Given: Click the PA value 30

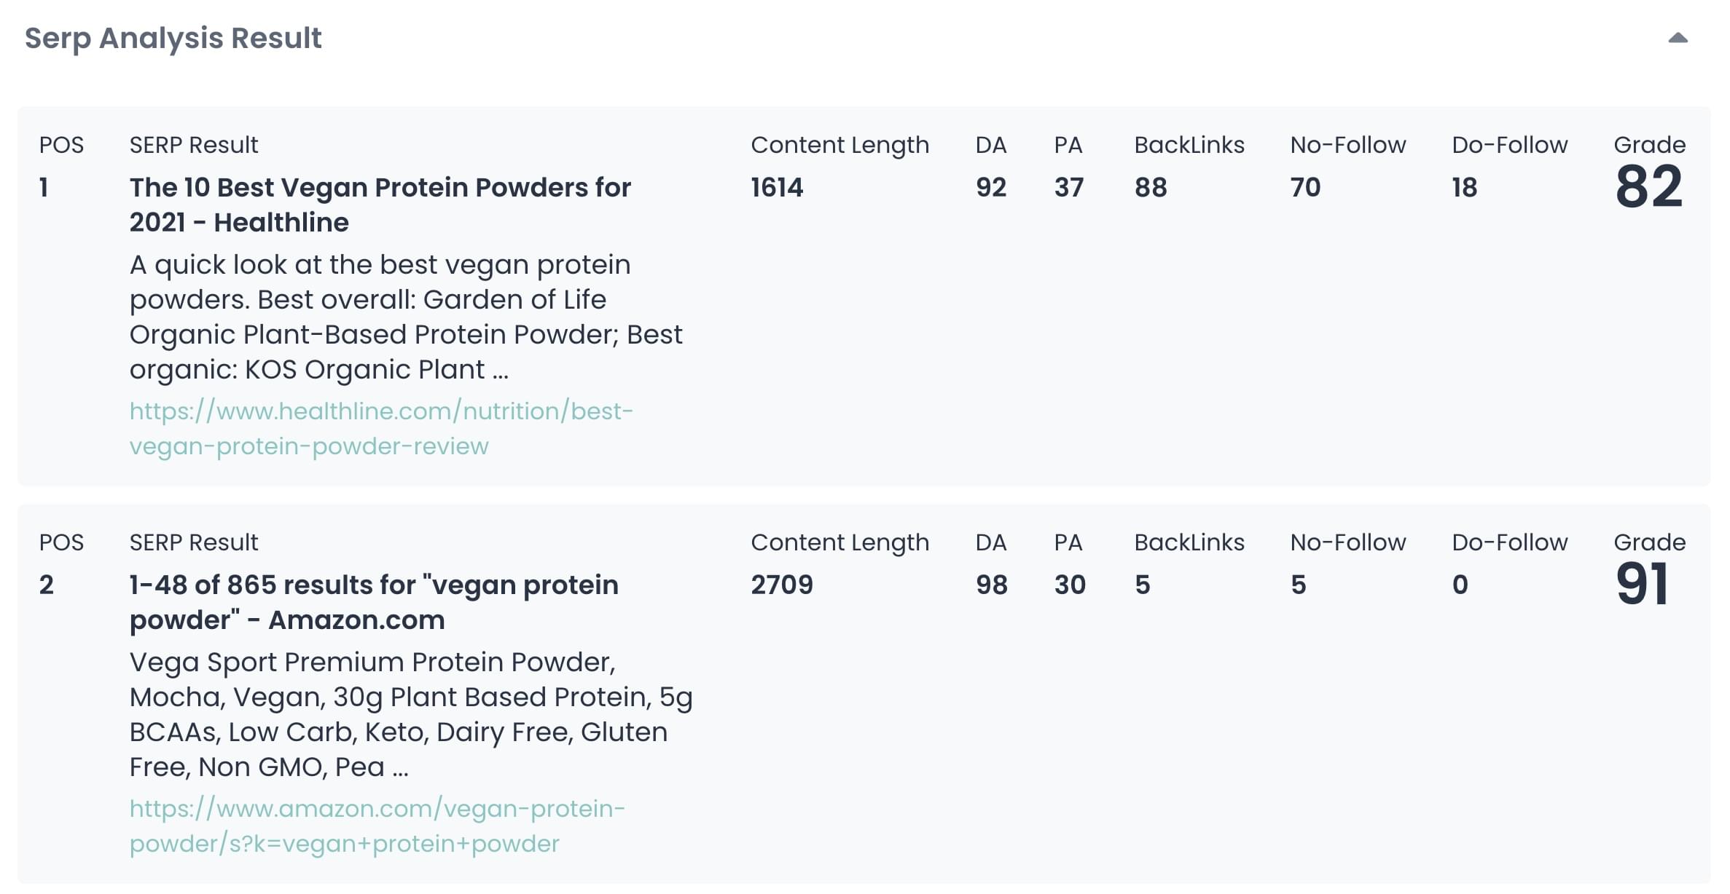Looking at the screenshot, I should (x=1070, y=585).
